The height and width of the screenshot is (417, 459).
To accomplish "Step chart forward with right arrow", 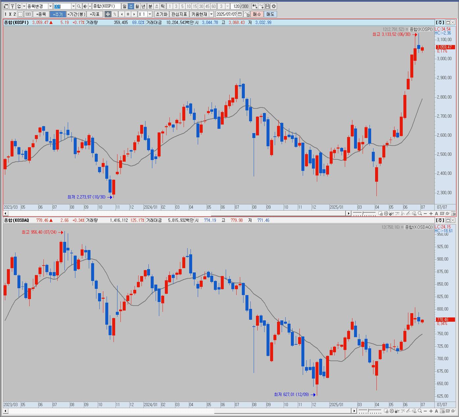I will point(134,14).
